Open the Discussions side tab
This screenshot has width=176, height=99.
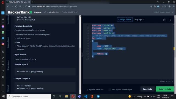coord(8,65)
